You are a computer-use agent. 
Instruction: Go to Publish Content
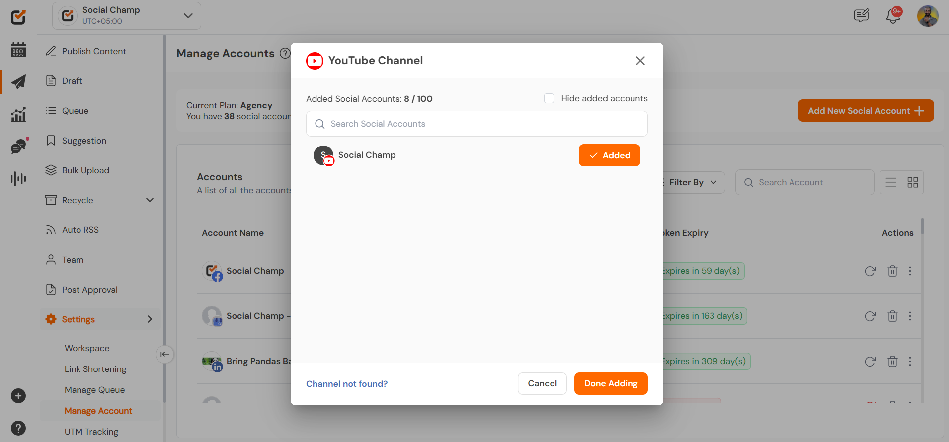94,51
